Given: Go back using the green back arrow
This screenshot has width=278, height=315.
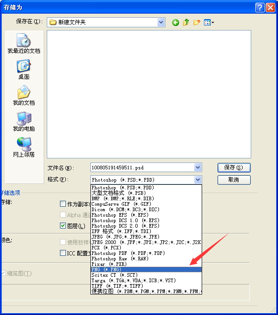Looking at the screenshot, I should [175, 22].
